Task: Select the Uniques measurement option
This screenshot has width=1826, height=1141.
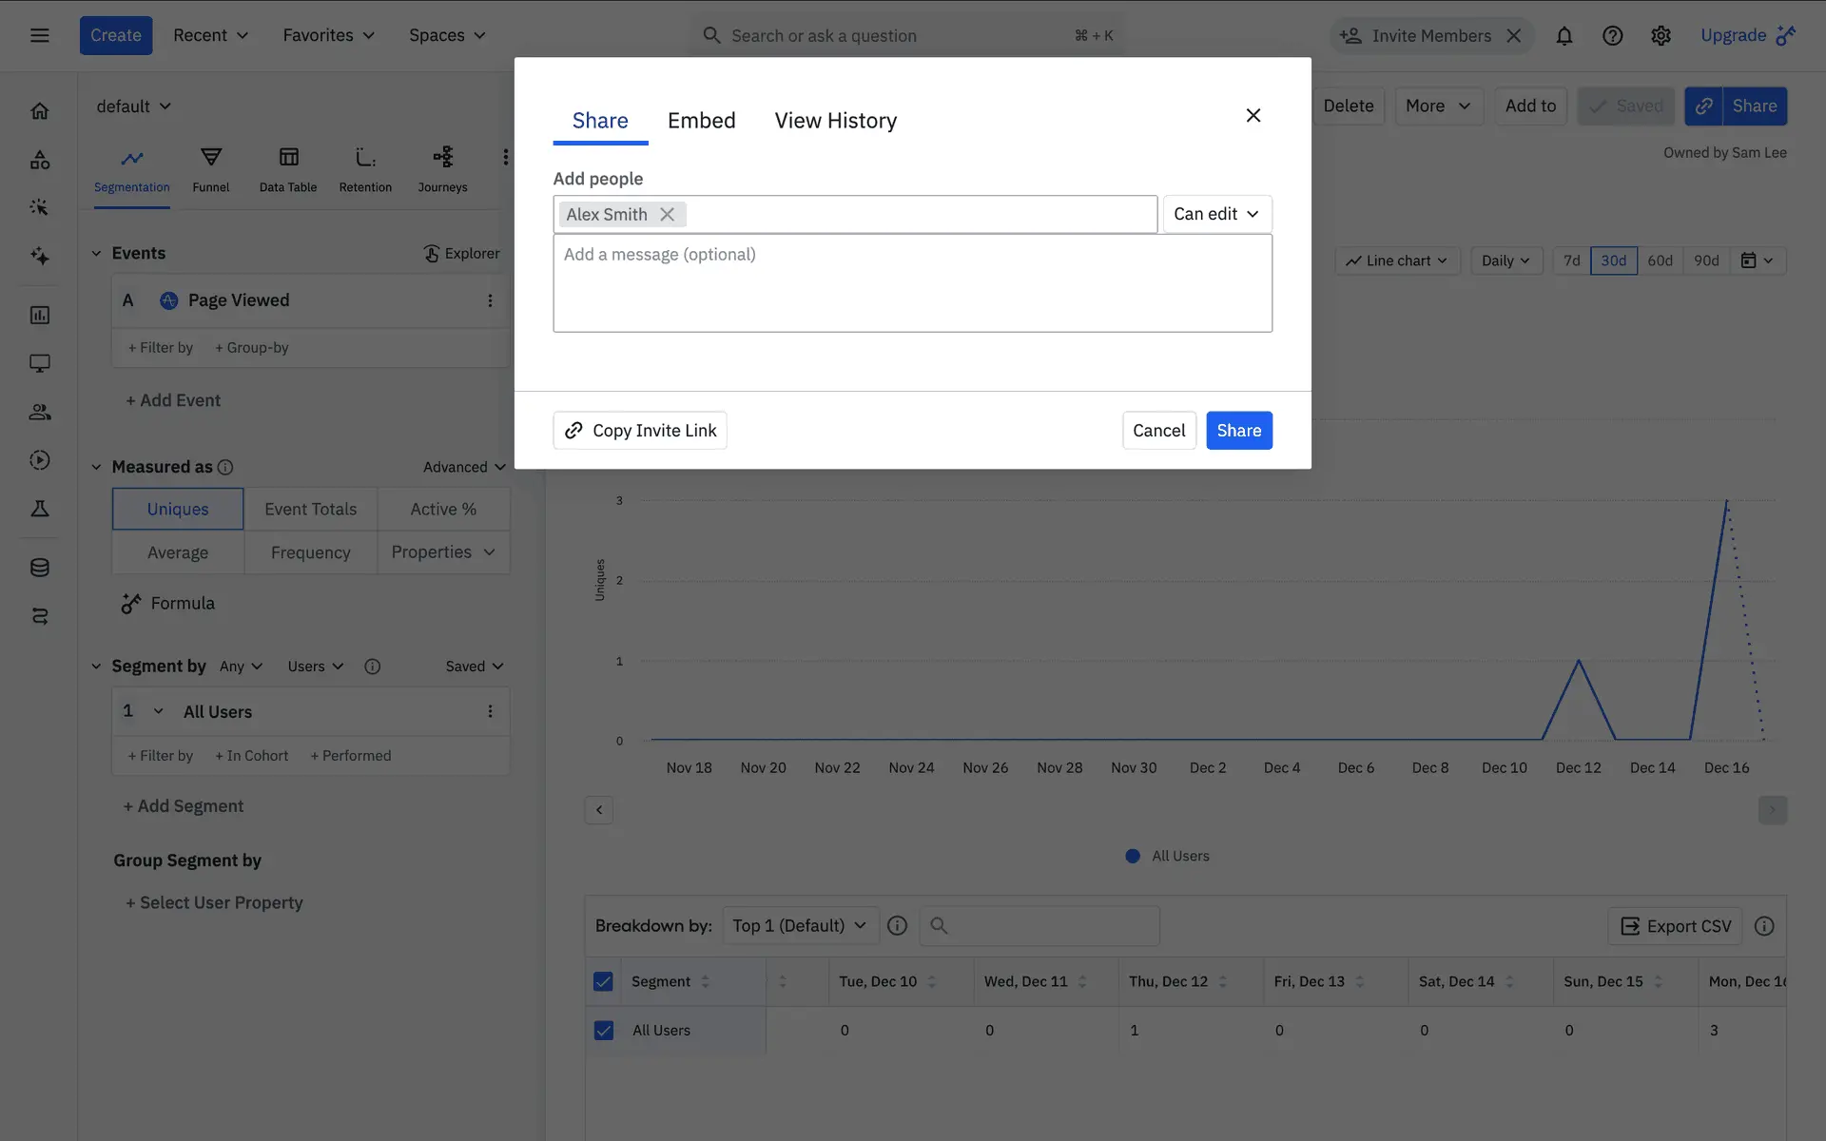Action: coord(178,510)
